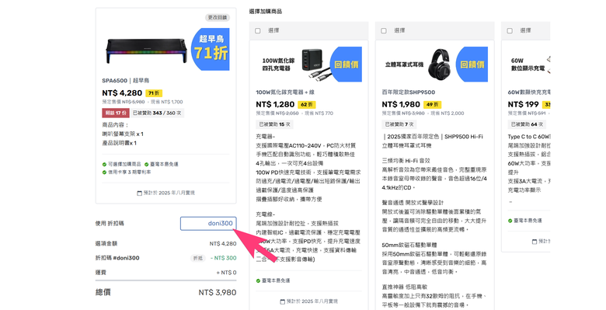Click the yellow 62折 tag beside NT$ 1,280
606x310 pixels.
307,104
